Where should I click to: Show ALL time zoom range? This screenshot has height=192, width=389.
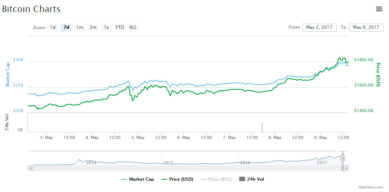click(133, 27)
